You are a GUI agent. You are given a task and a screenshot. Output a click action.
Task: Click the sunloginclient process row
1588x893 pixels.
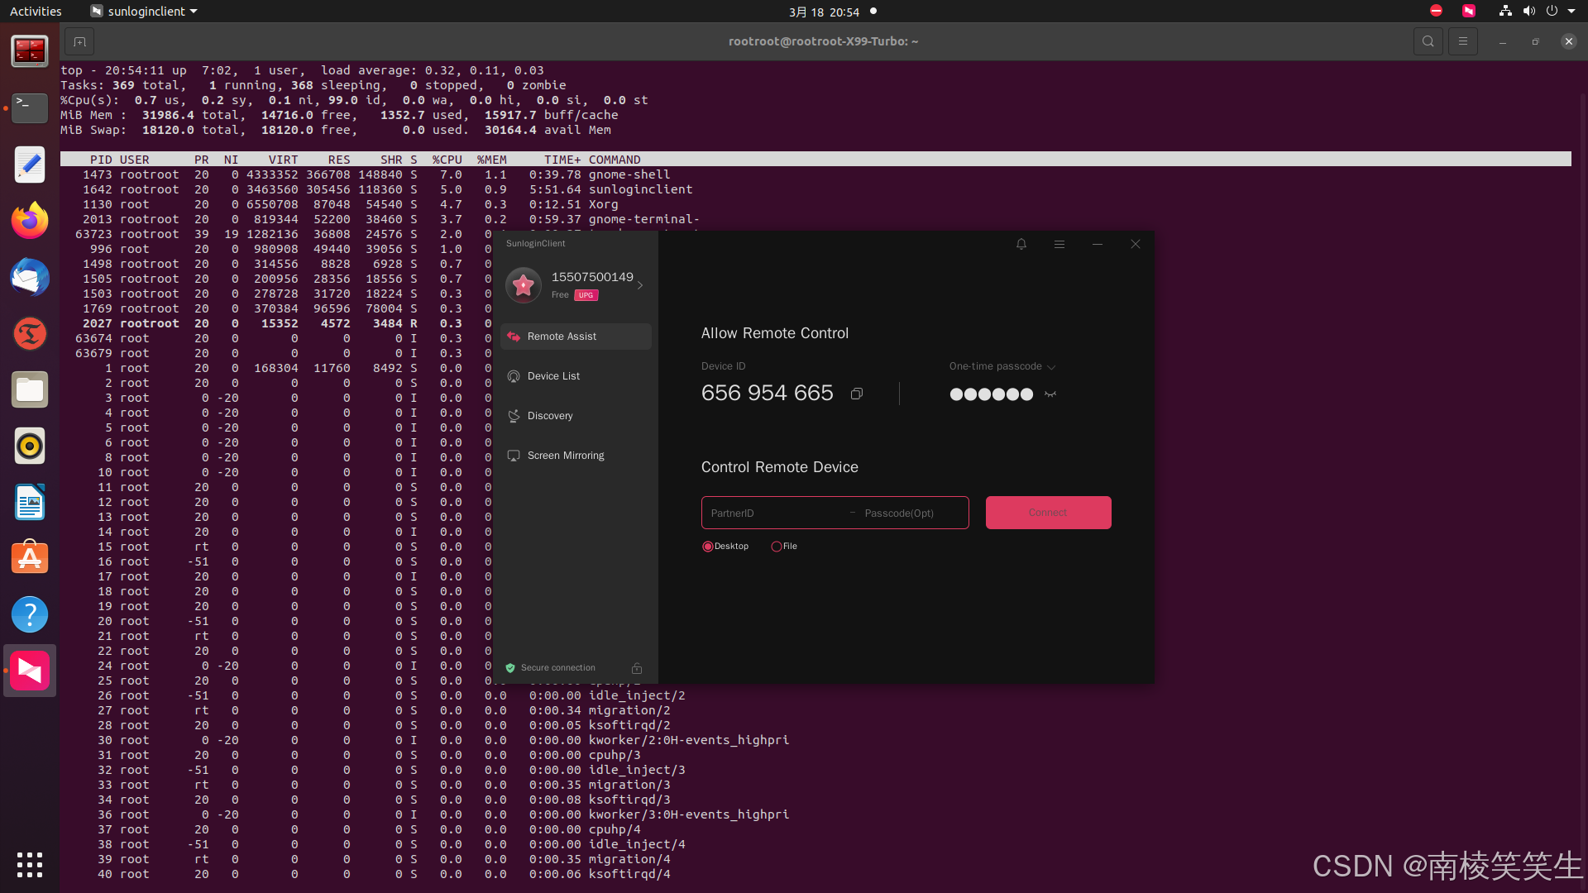(x=816, y=189)
